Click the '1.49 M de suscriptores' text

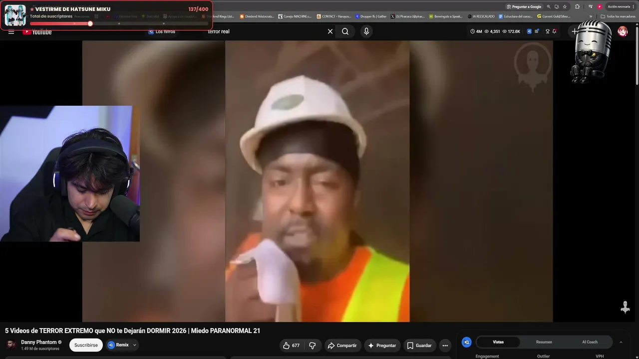tap(40, 349)
